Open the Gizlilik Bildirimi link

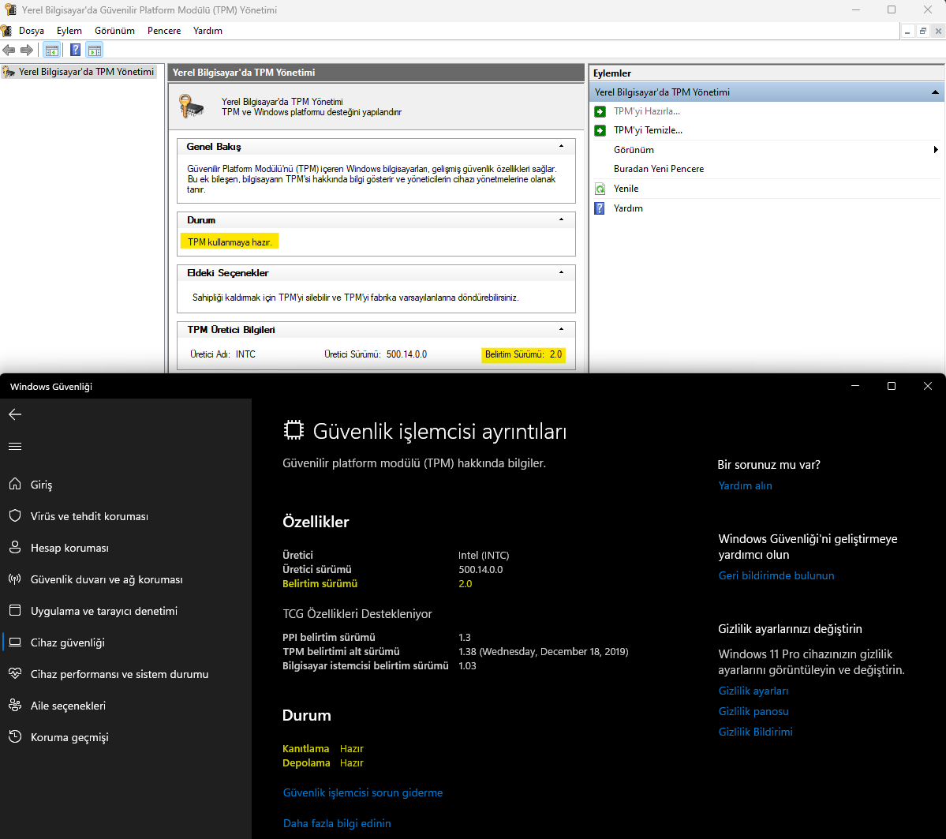pos(755,732)
